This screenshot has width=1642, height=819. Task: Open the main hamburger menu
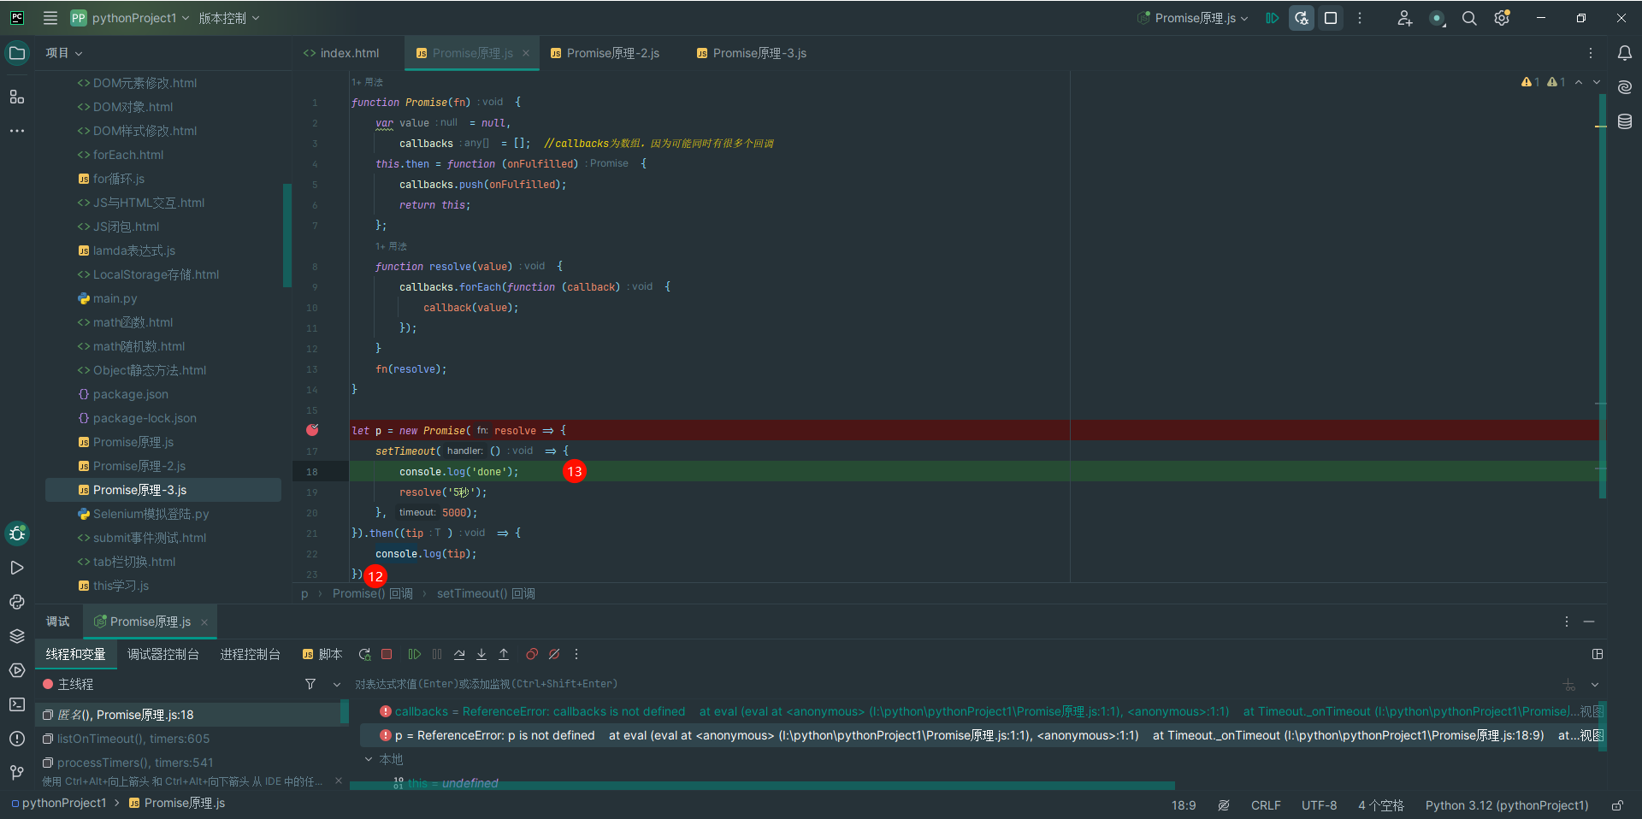(50, 18)
